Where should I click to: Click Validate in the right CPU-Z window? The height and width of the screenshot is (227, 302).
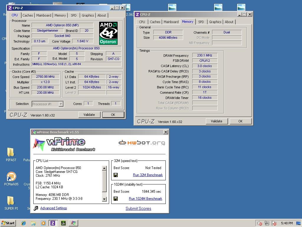point(217,121)
